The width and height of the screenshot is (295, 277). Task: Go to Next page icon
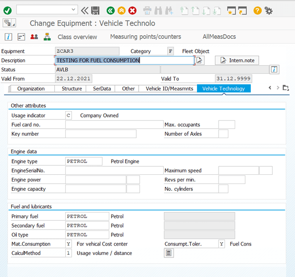[x=206, y=11]
